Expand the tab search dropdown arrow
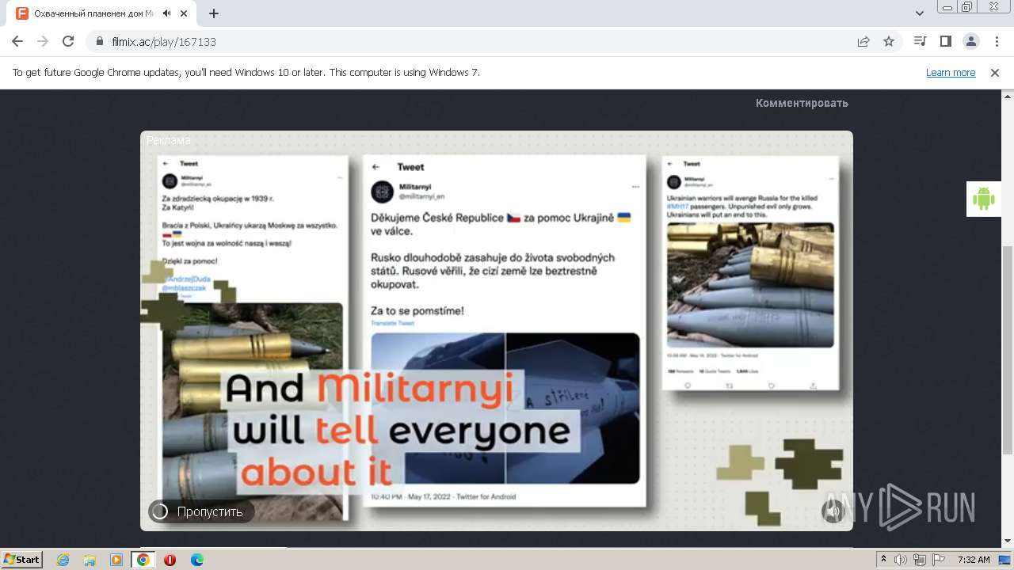 pyautogui.click(x=919, y=13)
